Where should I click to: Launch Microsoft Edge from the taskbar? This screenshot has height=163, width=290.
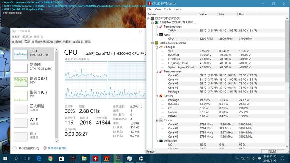(39, 158)
